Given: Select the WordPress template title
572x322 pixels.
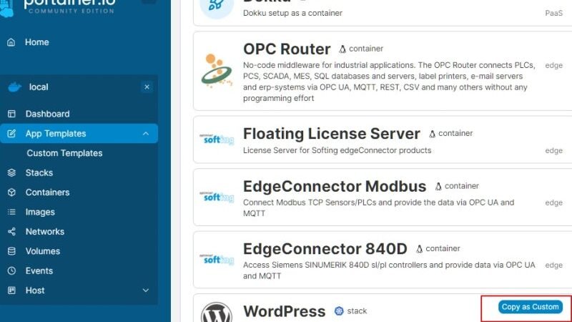Looking at the screenshot, I should (284, 311).
